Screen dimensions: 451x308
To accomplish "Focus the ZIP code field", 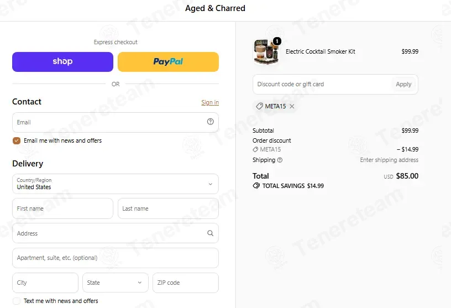I will click(186, 283).
